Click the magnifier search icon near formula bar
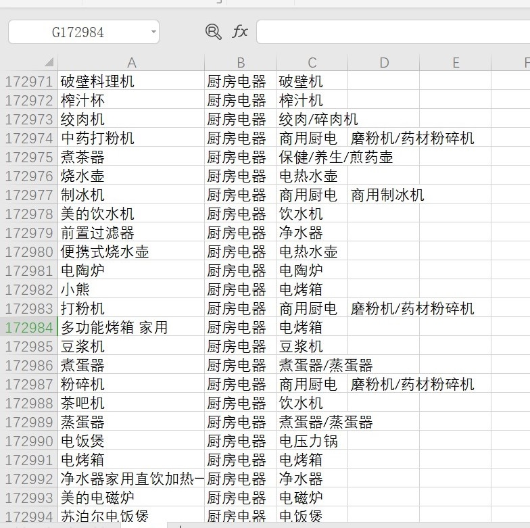530x528 pixels. point(214,32)
